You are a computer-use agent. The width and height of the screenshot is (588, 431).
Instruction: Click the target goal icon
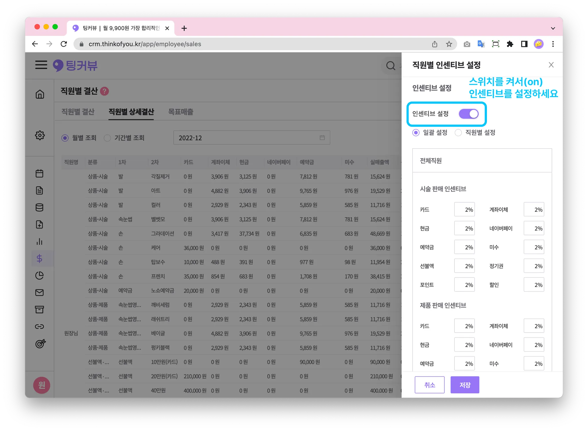point(40,343)
